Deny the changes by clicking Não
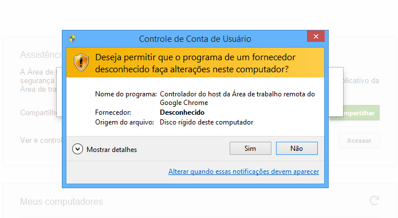This screenshot has width=398, height=218. 297,149
